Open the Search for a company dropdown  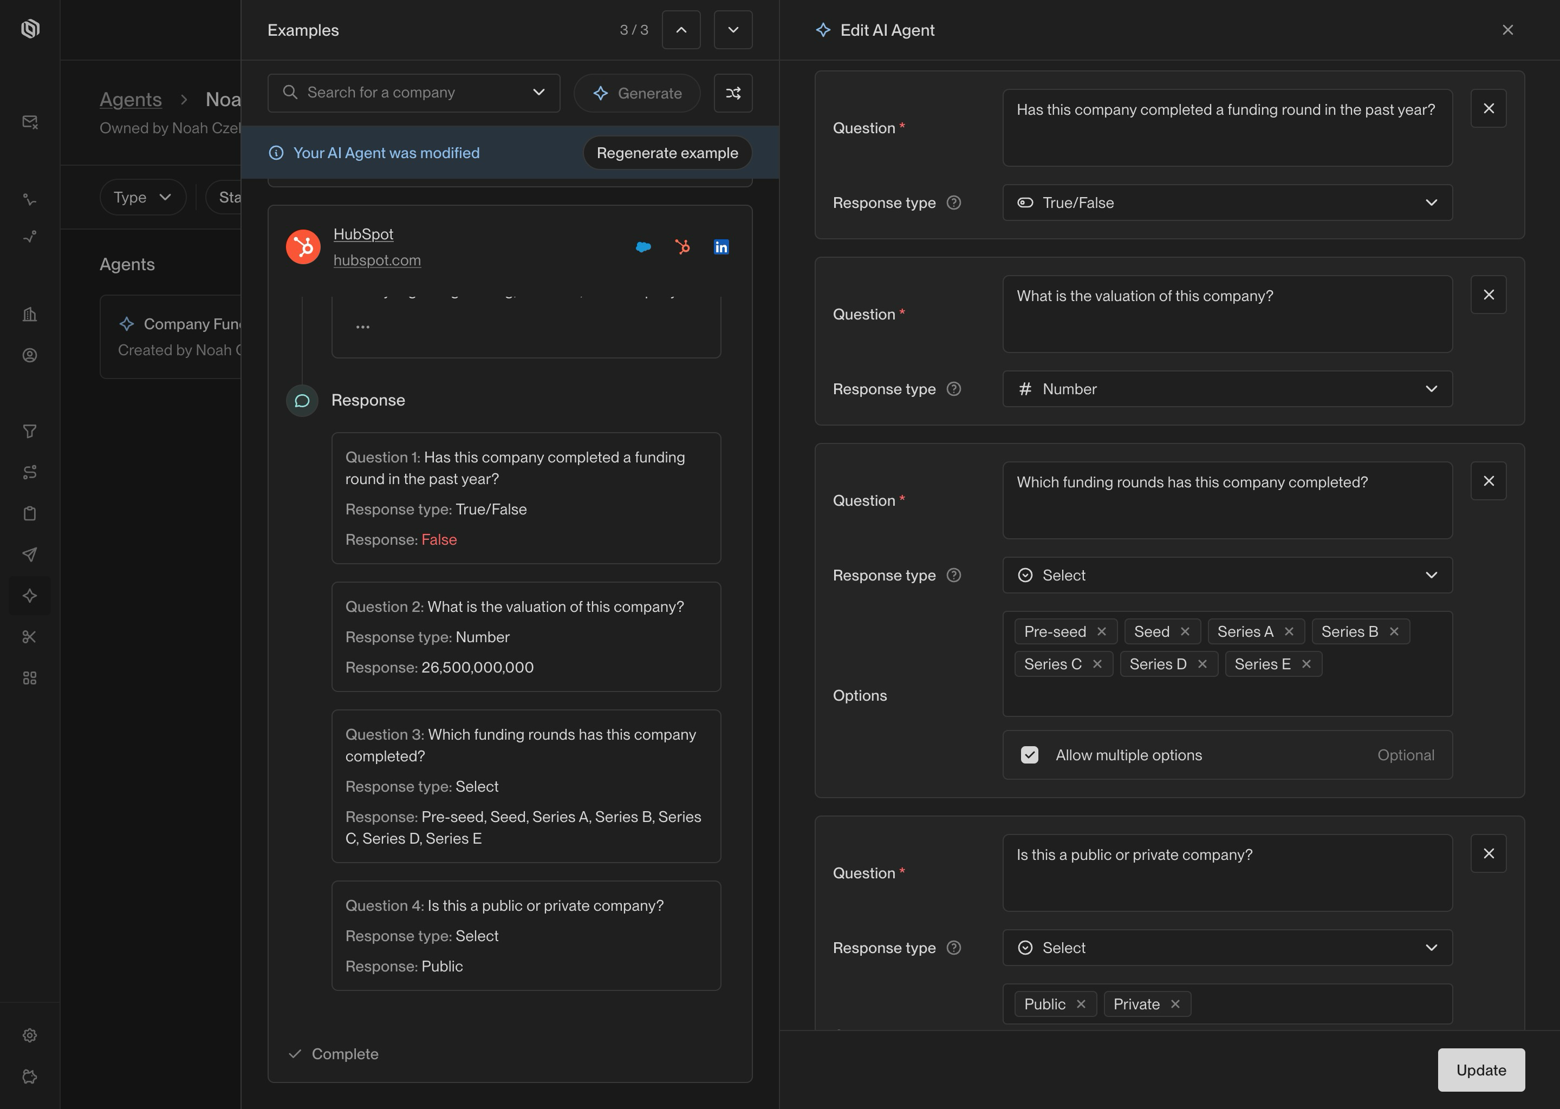tap(413, 93)
